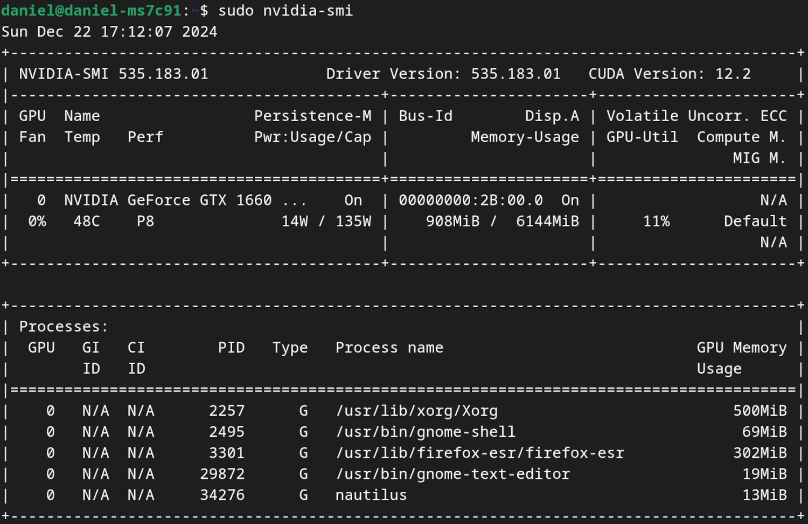Click the 'Compute M.' header text

(x=742, y=138)
